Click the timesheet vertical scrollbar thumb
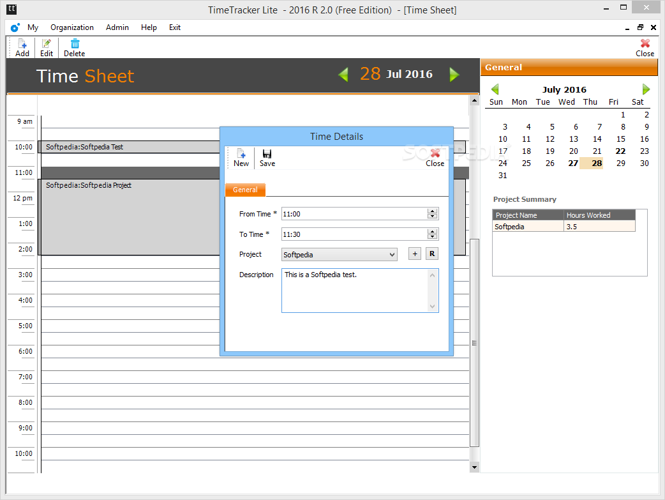This screenshot has width=665, height=500. tap(474, 342)
